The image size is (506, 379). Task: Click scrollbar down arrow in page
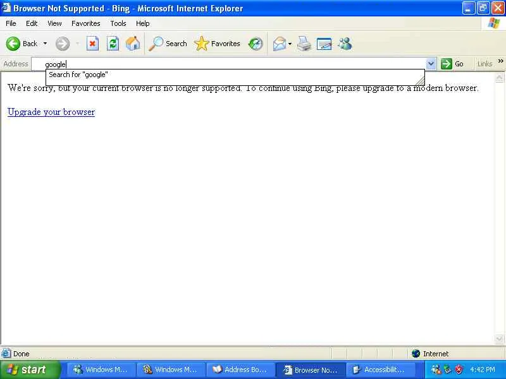499,339
